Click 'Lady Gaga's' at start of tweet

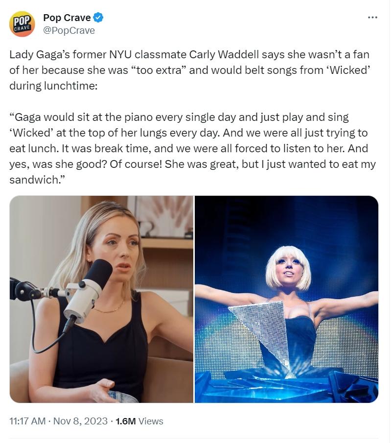40,54
